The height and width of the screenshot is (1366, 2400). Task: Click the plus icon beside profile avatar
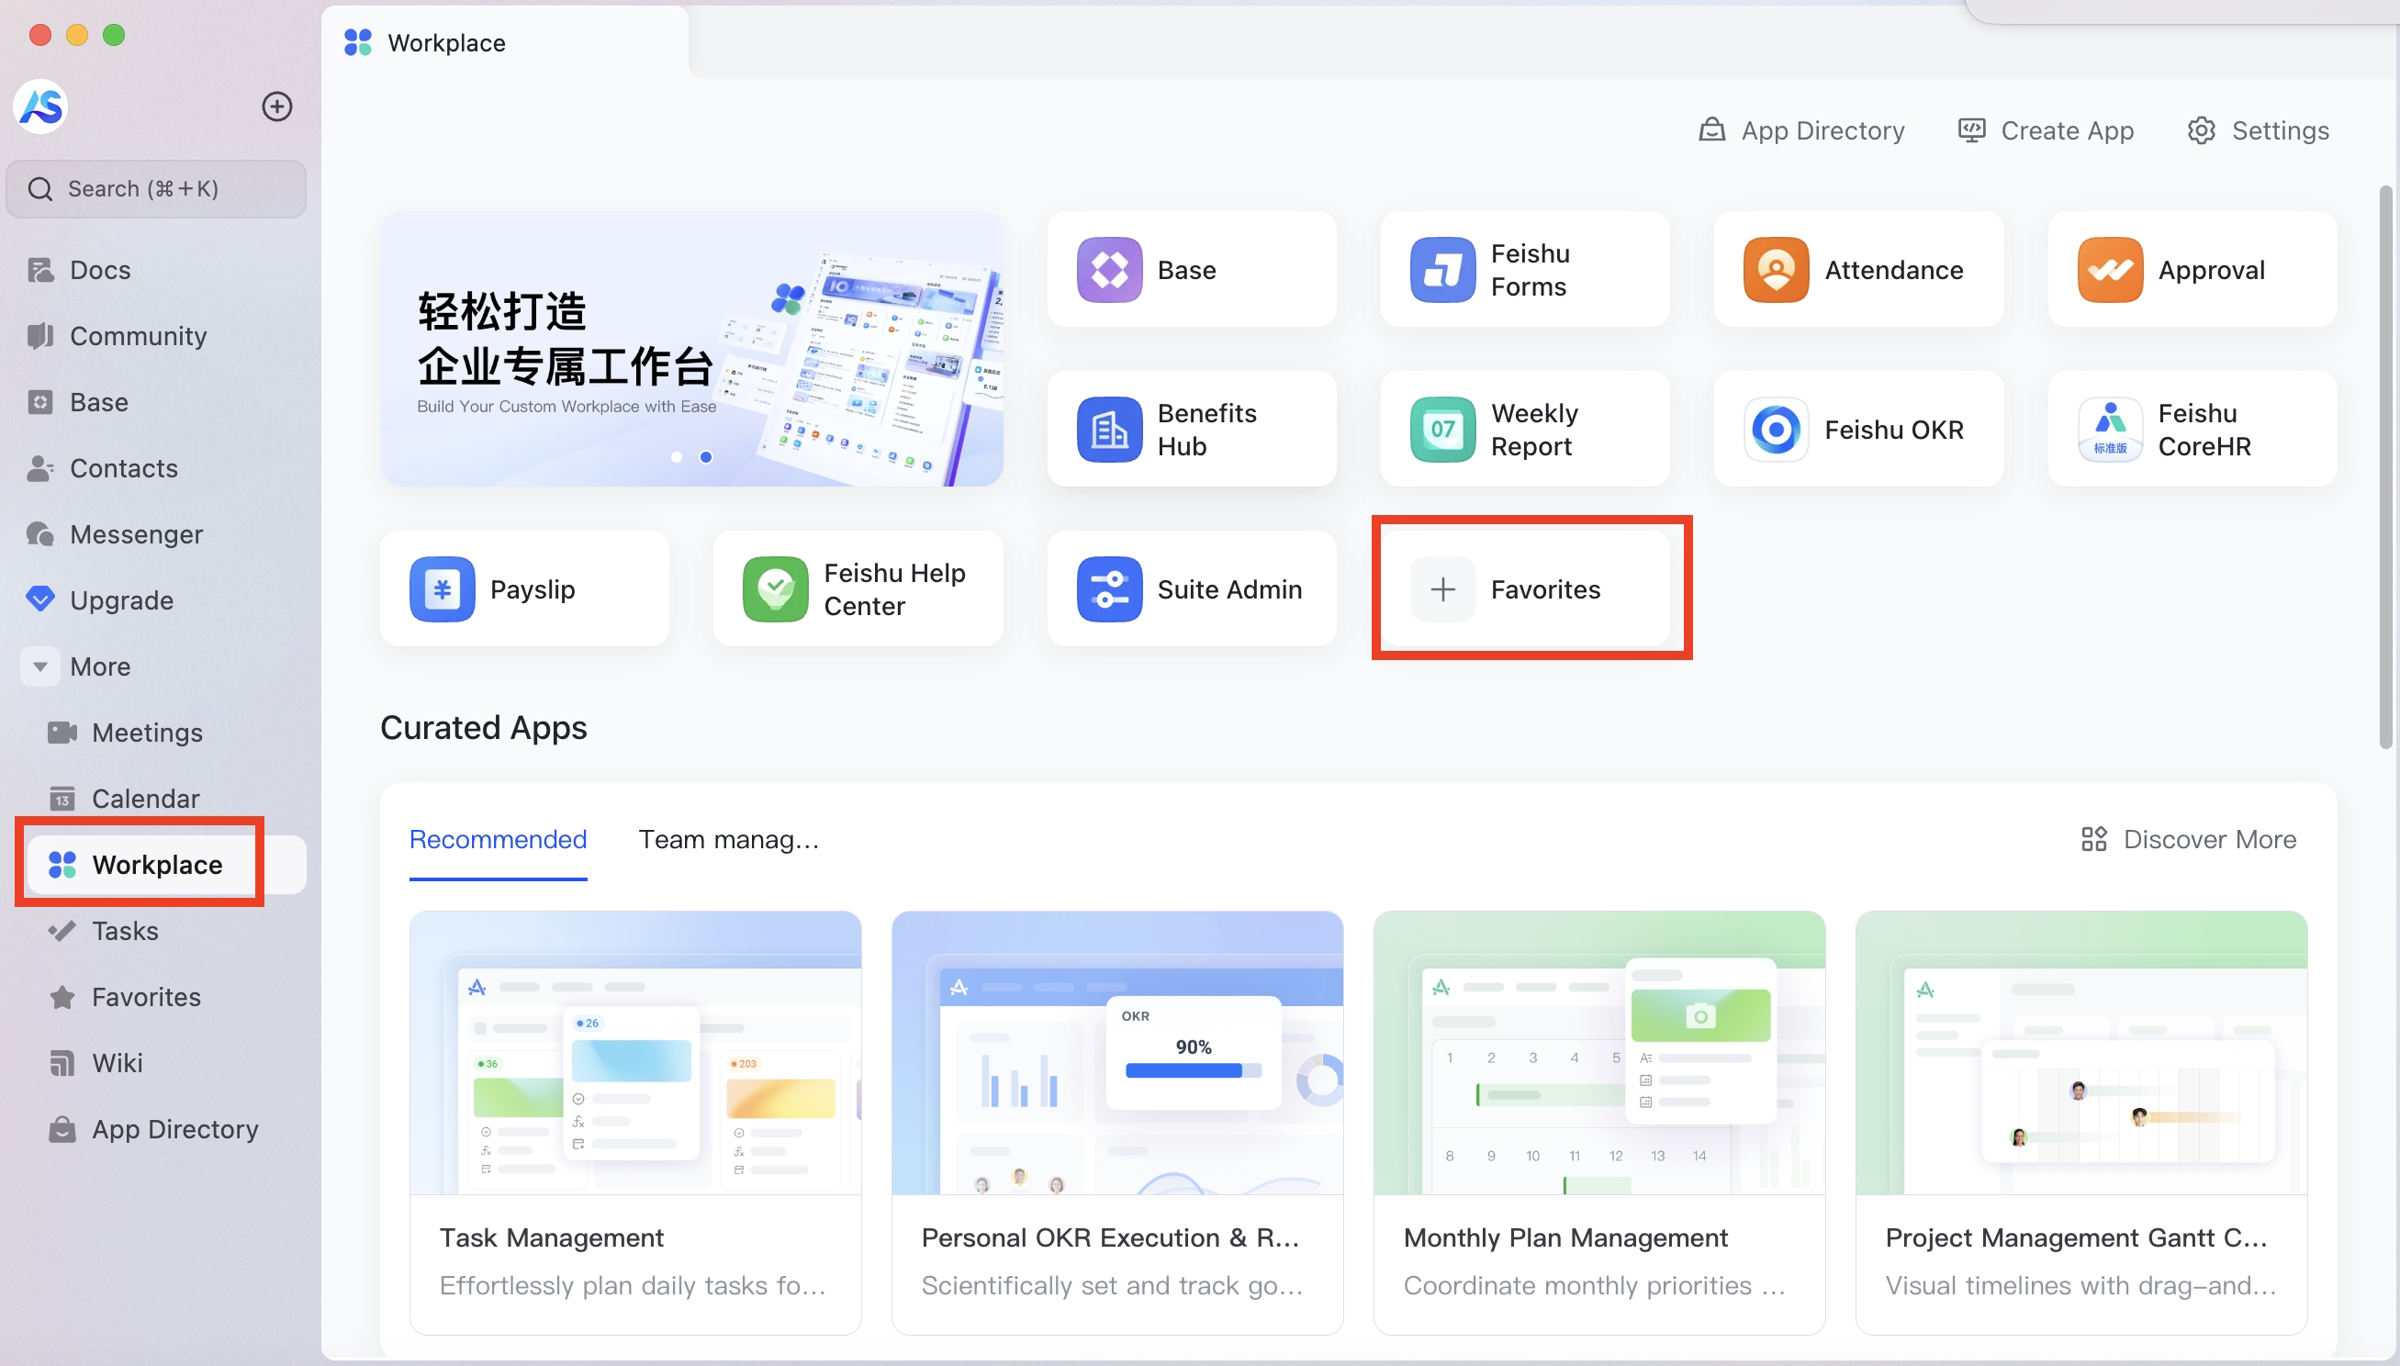(x=276, y=107)
